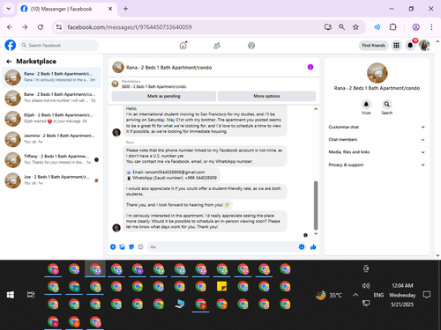Choose a sticker icon in composer
Image resolution: width=441 pixels, height=330 pixels.
point(131,247)
